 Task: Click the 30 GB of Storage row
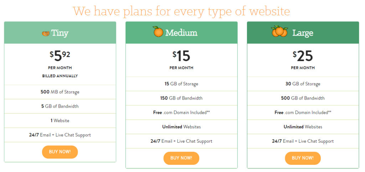303,84
